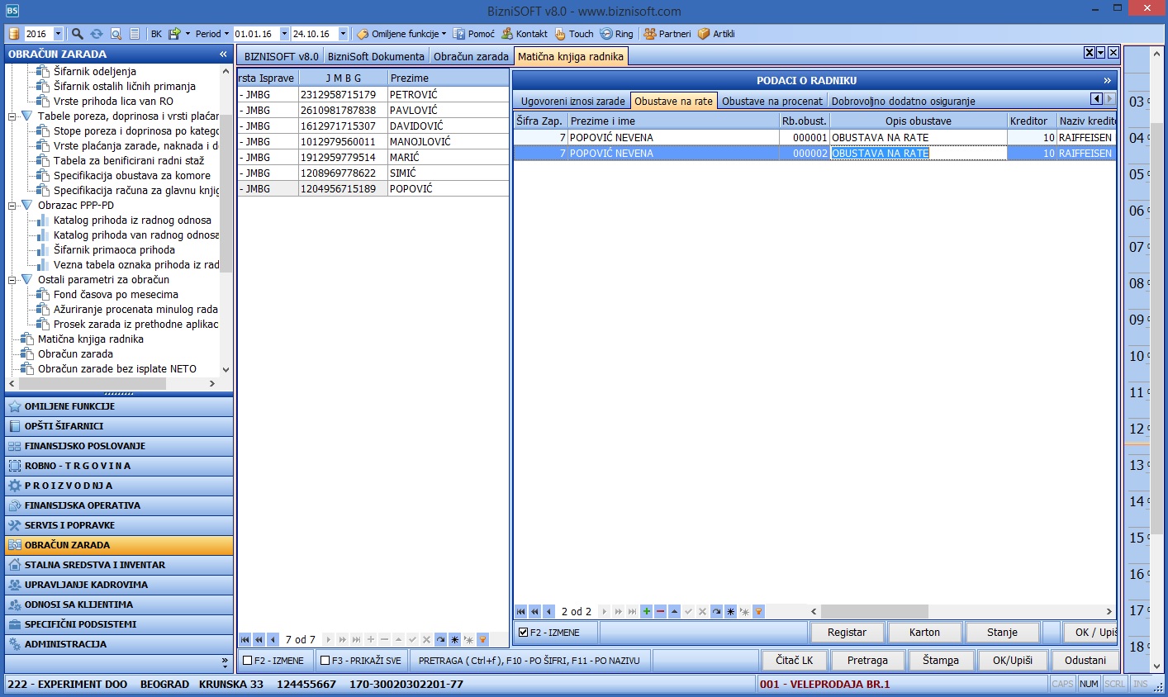Image resolution: width=1168 pixels, height=697 pixels.
Task: Check the F3 - PRIKAŽI SVE checkbox
Action: 325,661
